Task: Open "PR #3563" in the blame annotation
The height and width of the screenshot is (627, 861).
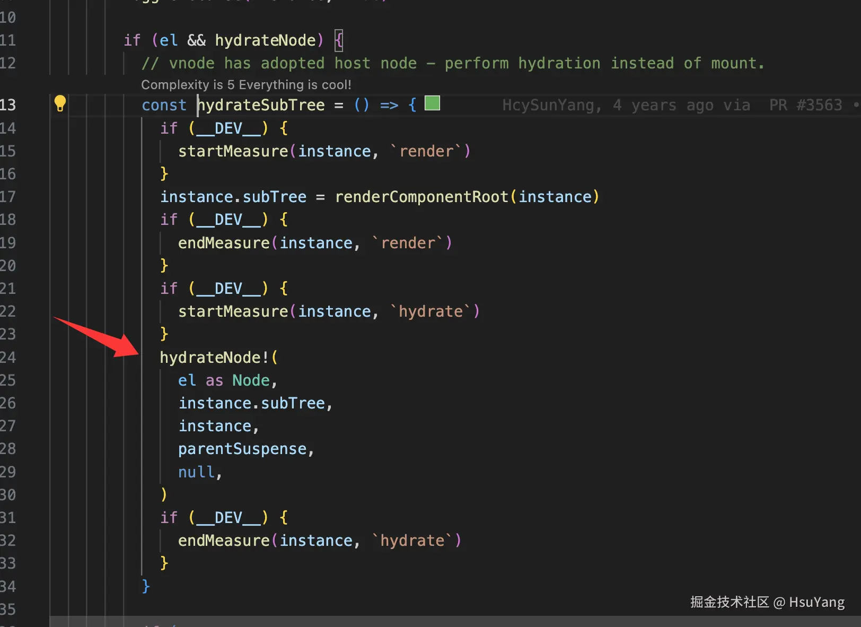Action: (805, 105)
